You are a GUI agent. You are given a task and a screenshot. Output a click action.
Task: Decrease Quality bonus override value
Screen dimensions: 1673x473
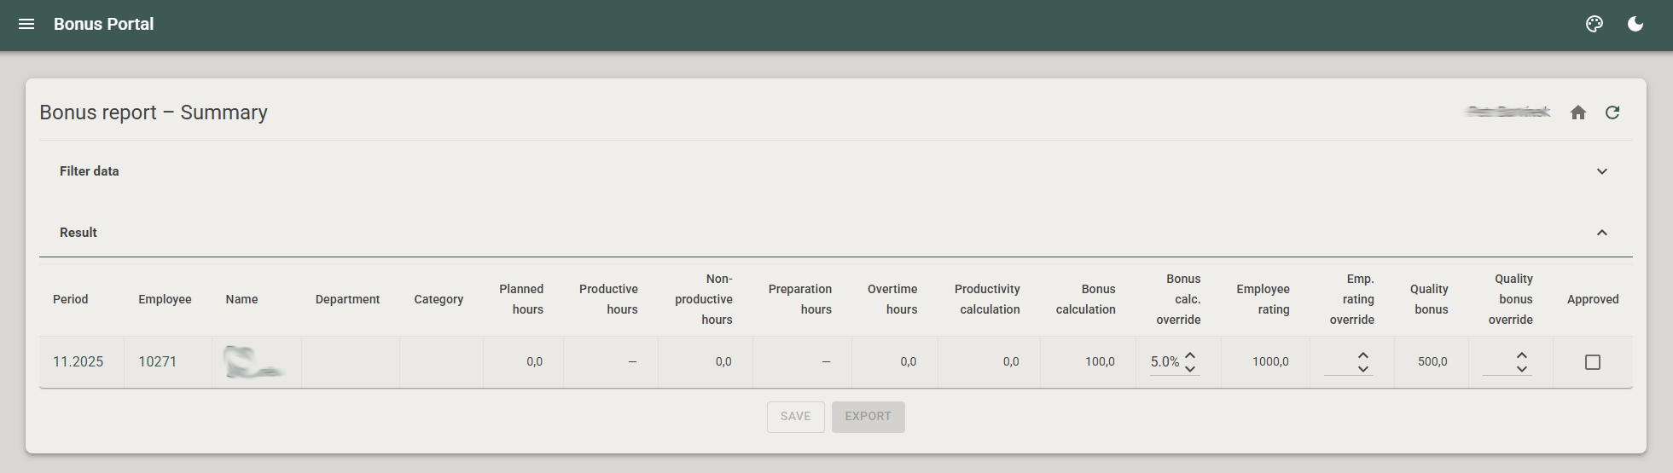tap(1521, 369)
